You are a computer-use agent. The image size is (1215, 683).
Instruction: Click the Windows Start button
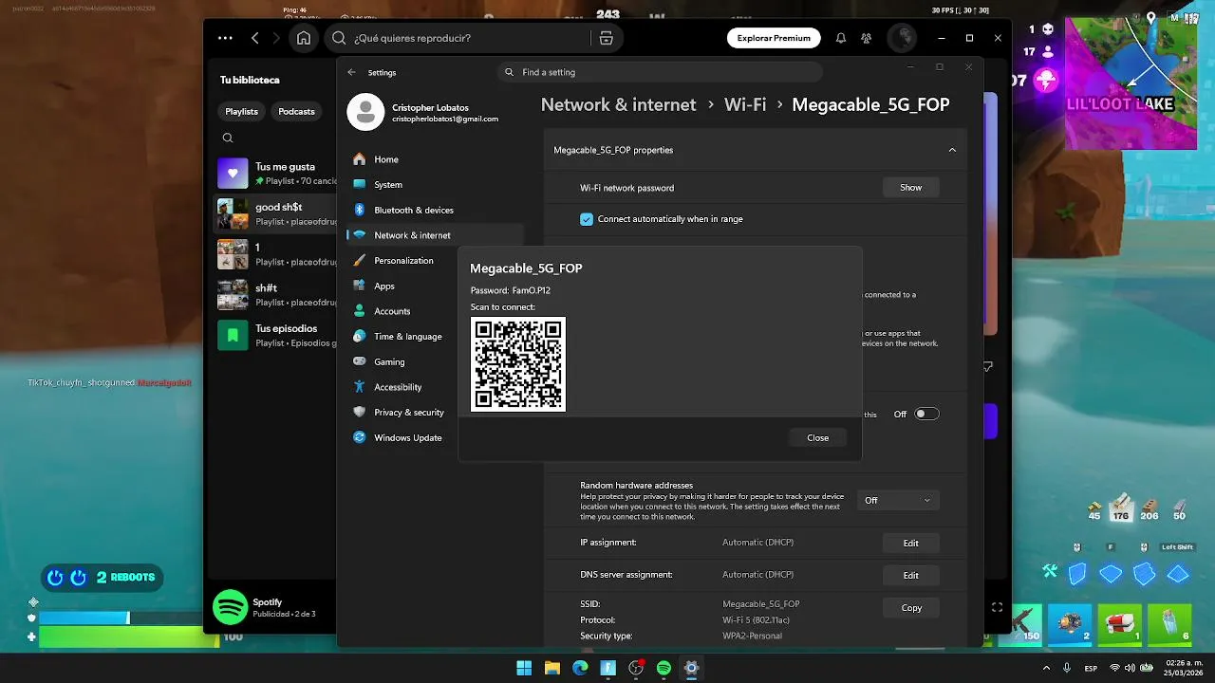tap(524, 668)
